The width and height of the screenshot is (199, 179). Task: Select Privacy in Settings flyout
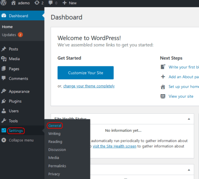point(54,174)
